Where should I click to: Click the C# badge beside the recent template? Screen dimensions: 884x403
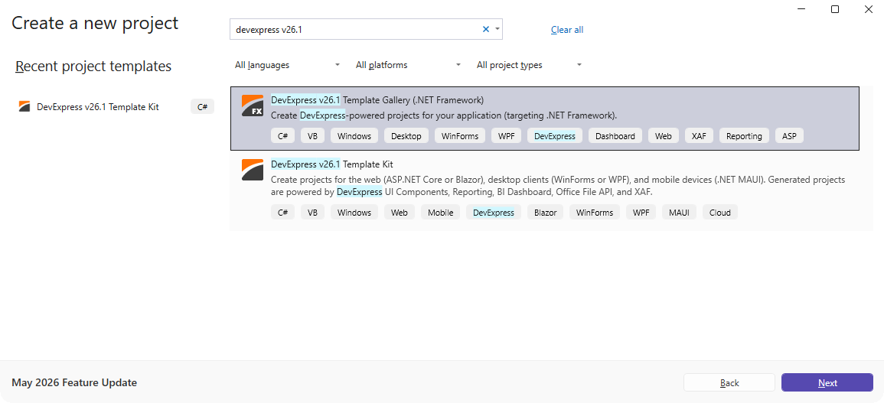click(x=202, y=106)
